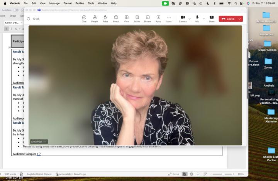This screenshot has width=278, height=181.
Task: Click the 150% zoom level
Action: click(241, 174)
